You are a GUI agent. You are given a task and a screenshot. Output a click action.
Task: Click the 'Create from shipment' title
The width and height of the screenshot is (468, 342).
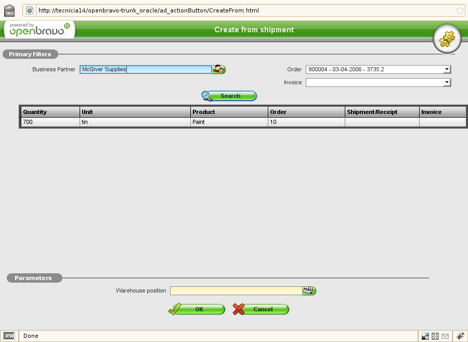254,30
